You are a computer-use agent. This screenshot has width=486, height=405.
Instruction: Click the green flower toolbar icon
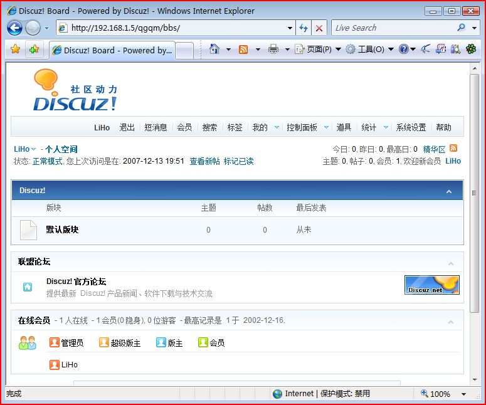tap(471, 49)
